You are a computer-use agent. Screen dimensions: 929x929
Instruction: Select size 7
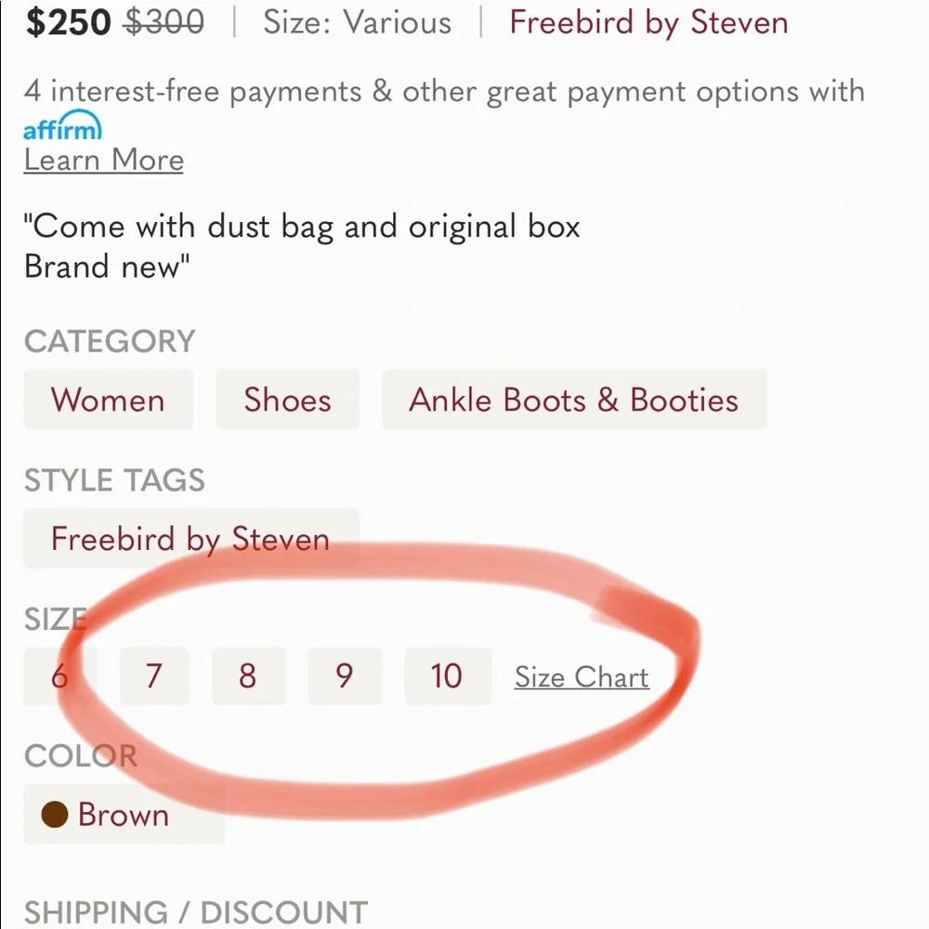tap(154, 676)
